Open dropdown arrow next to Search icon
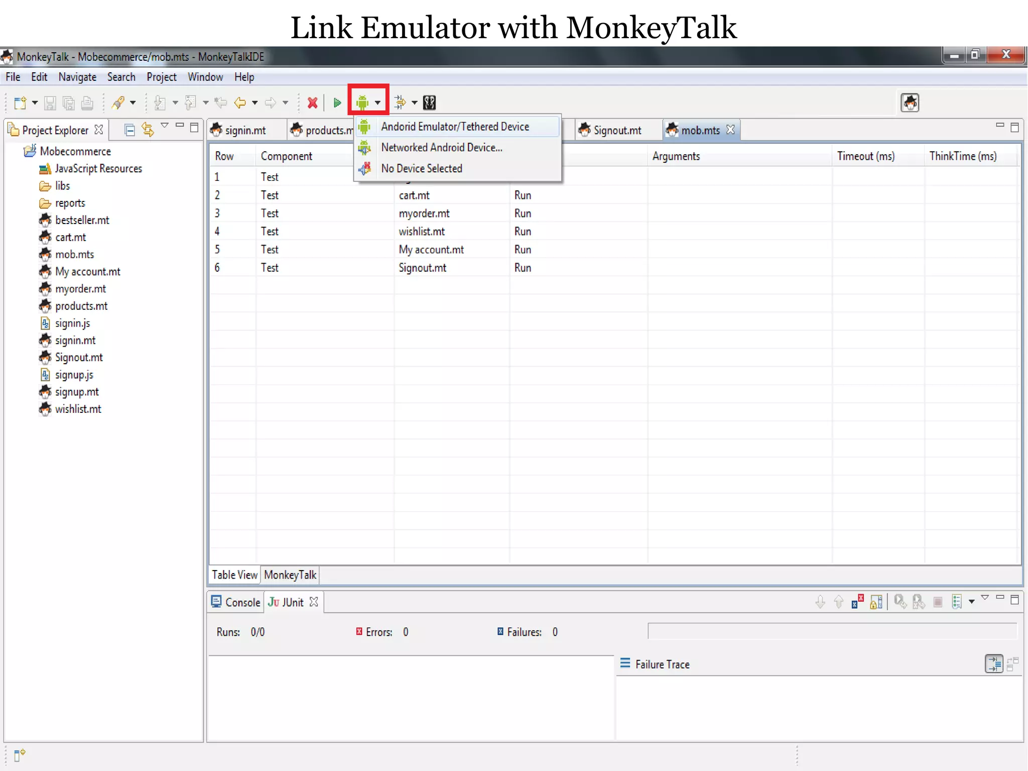This screenshot has width=1028, height=771. pos(133,103)
